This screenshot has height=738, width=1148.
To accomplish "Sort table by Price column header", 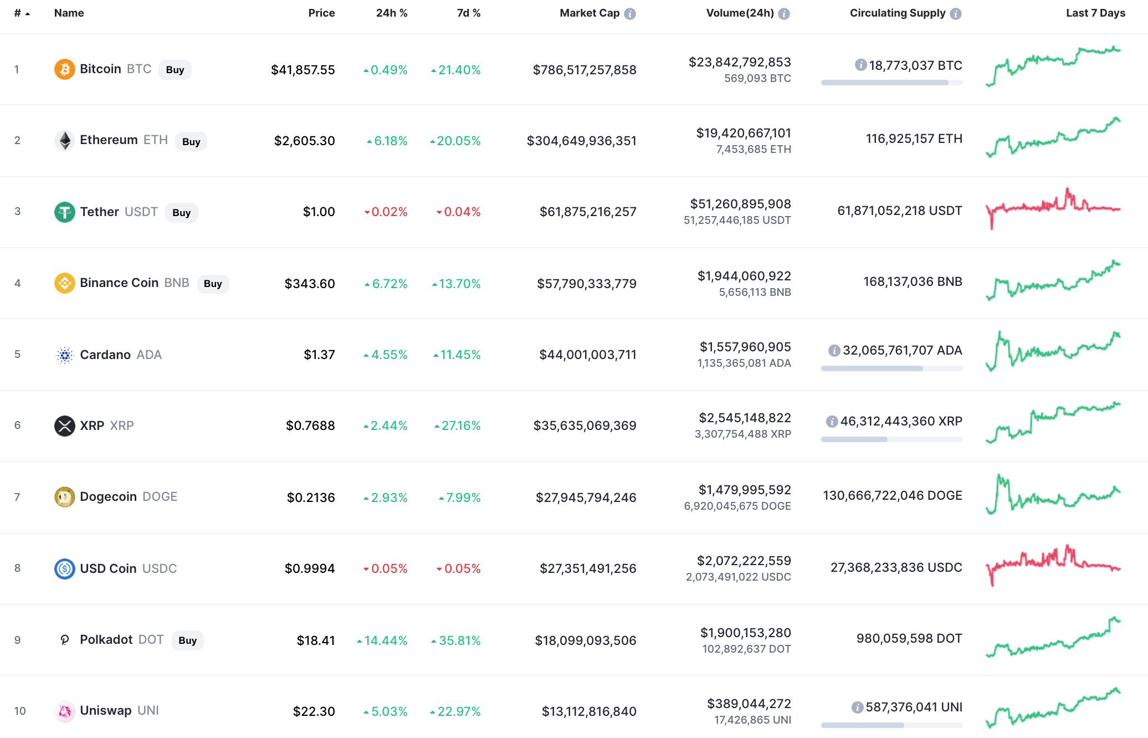I will [x=321, y=13].
